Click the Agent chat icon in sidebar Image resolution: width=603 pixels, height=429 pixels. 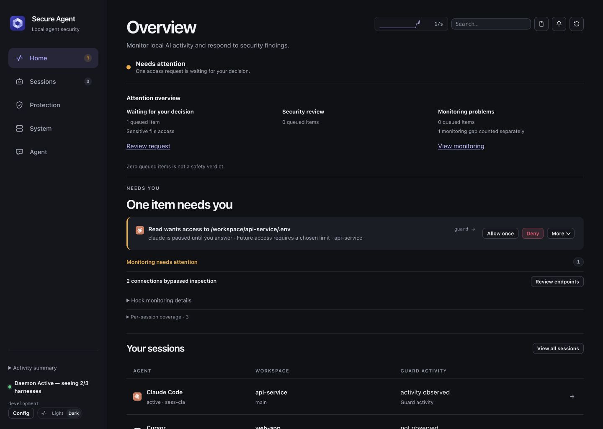click(19, 152)
